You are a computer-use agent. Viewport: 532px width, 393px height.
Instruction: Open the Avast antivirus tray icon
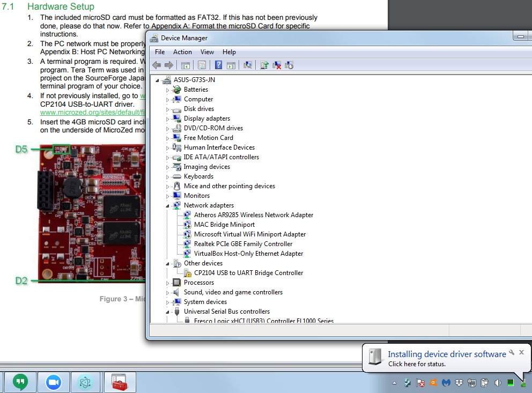[433, 383]
